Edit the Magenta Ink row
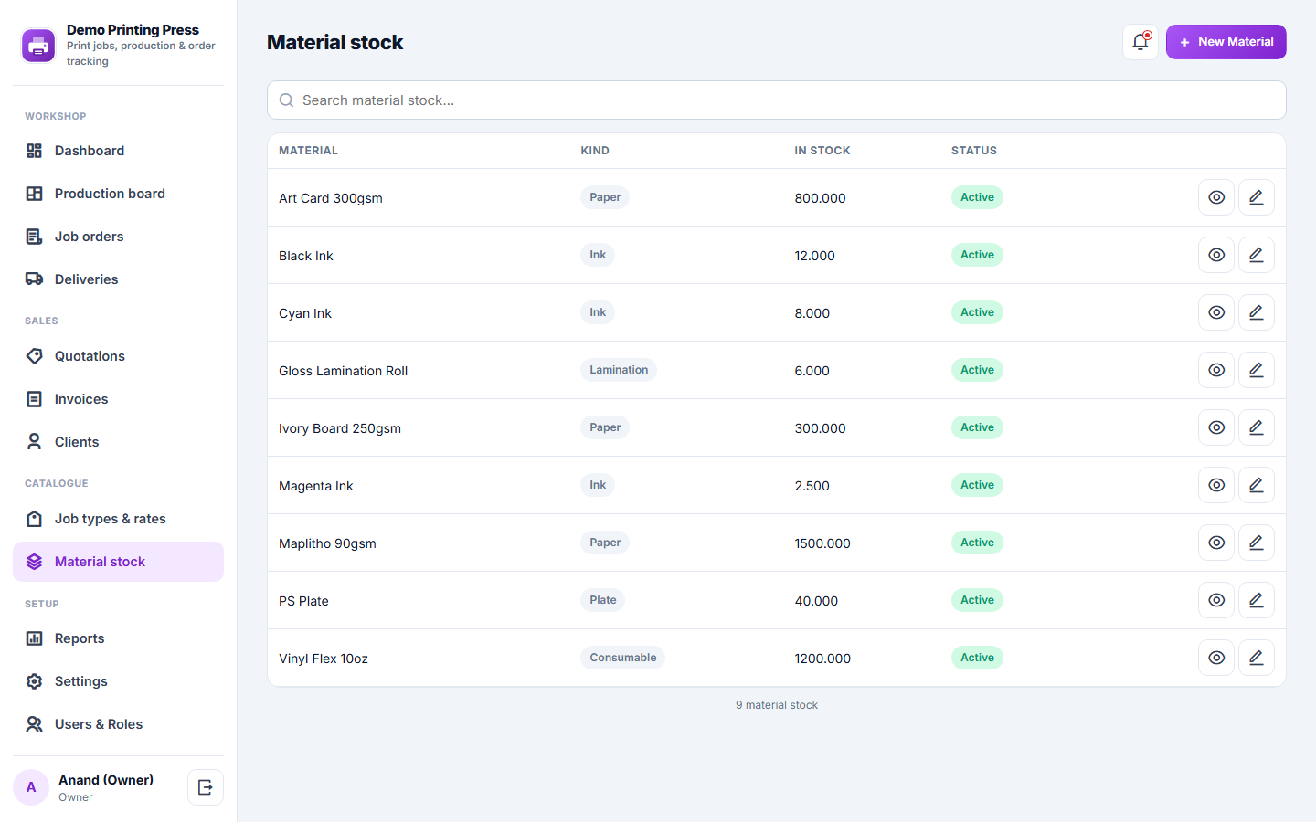The height and width of the screenshot is (822, 1316). (x=1257, y=485)
